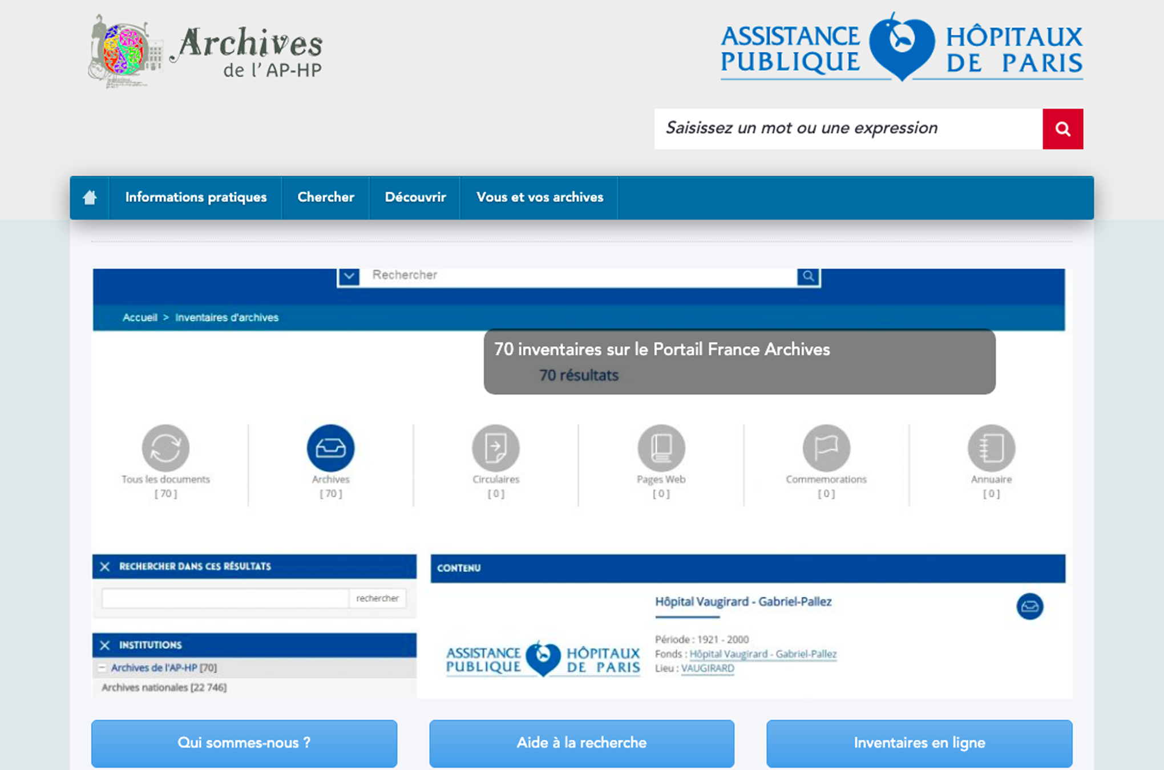Click the small magnifier in Rechercher bar

(808, 276)
